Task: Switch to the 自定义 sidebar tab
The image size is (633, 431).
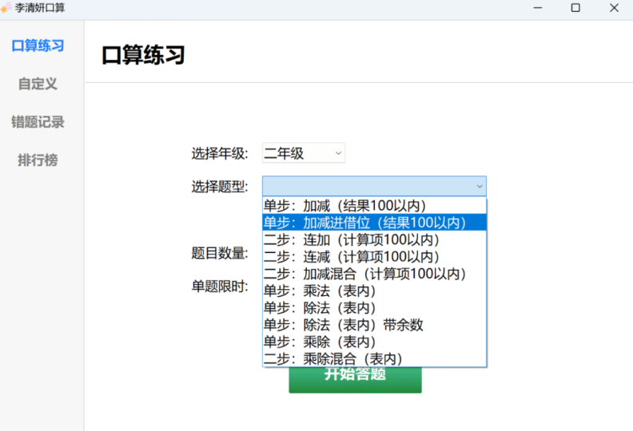Action: [x=38, y=84]
